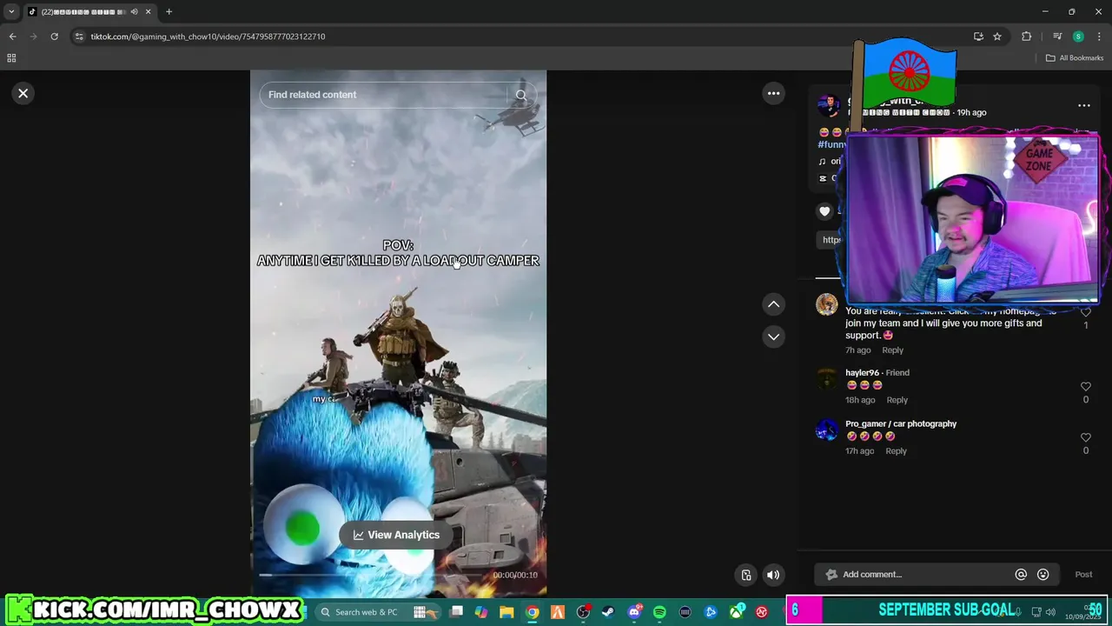Open the Chrome three-dot menu
The height and width of the screenshot is (626, 1112).
[x=1099, y=37]
